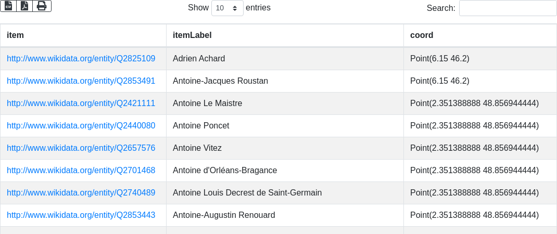
Task: Click the Search input field
Action: point(508,8)
